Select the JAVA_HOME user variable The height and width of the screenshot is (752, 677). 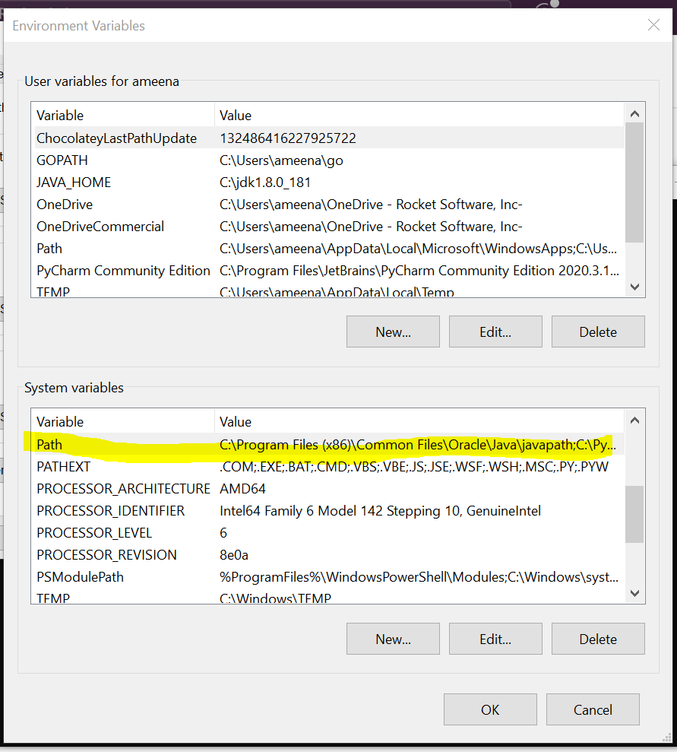tap(74, 182)
